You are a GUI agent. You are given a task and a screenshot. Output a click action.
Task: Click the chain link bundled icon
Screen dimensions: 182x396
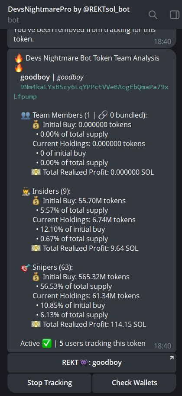pos(103,115)
